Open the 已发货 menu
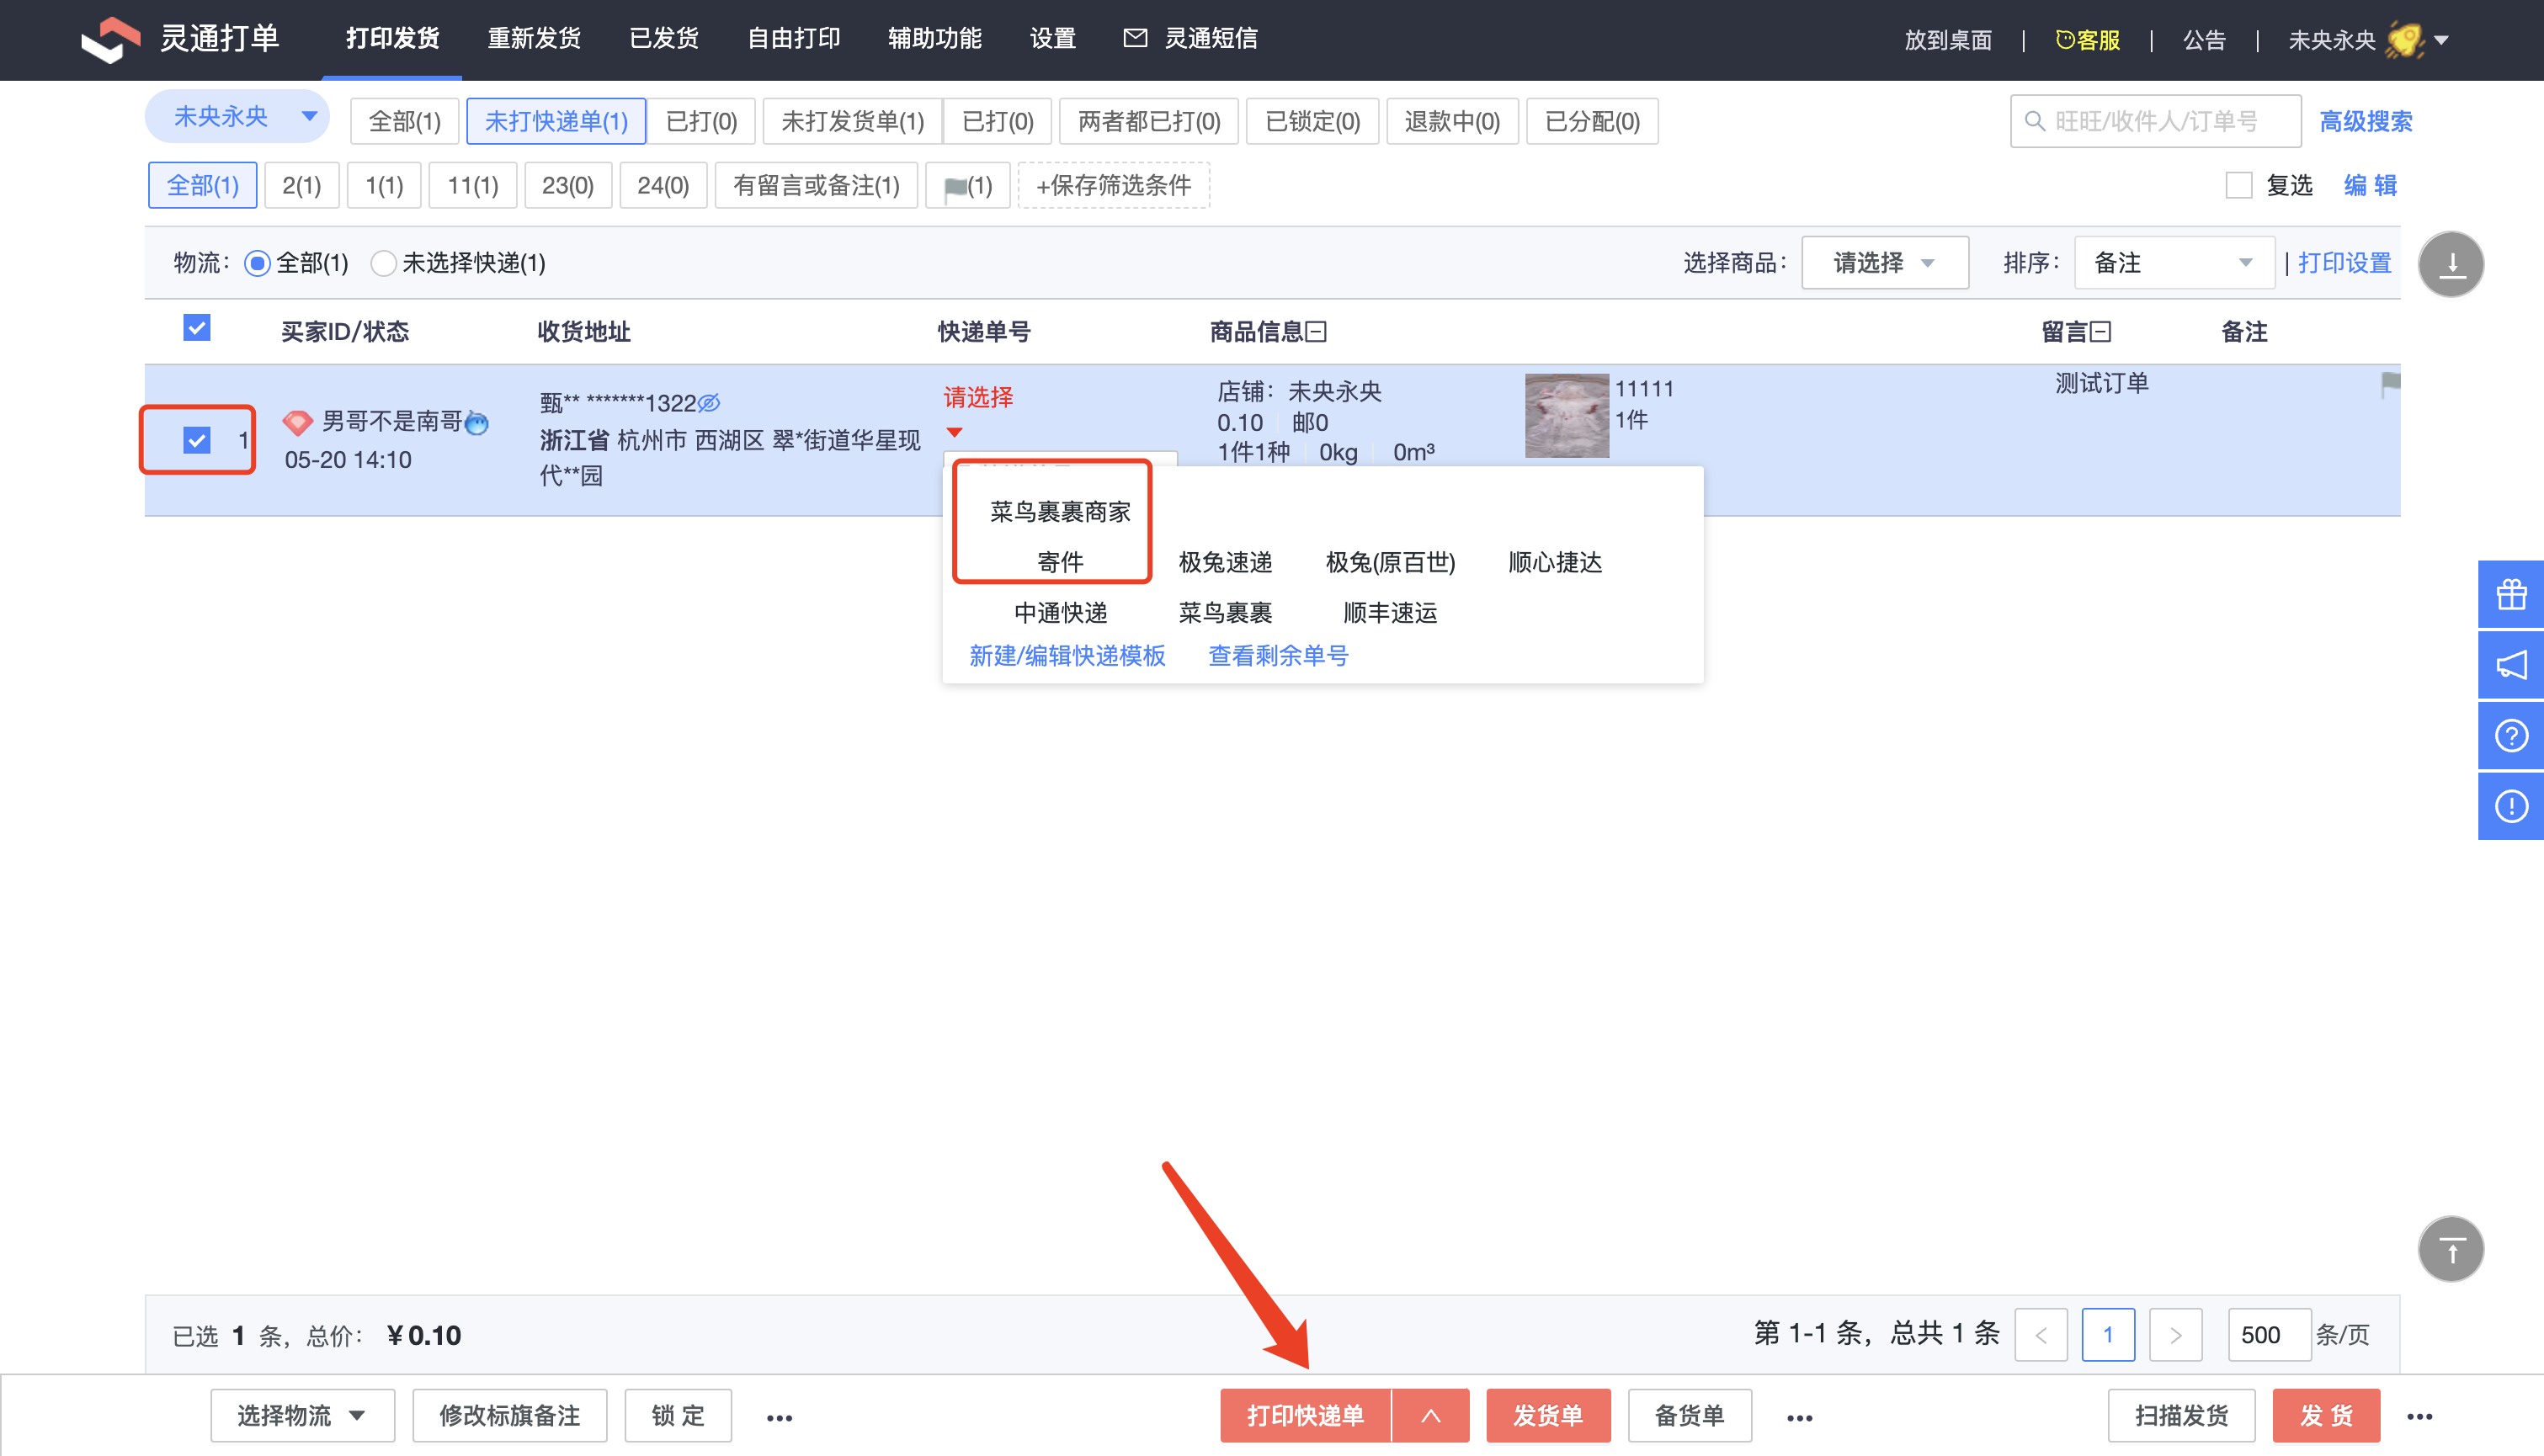This screenshot has width=2544, height=1456. pos(664,38)
